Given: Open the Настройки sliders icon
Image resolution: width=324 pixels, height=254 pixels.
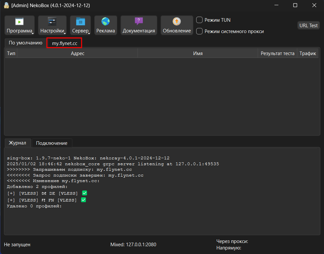Looking at the screenshot, I should point(52,22).
